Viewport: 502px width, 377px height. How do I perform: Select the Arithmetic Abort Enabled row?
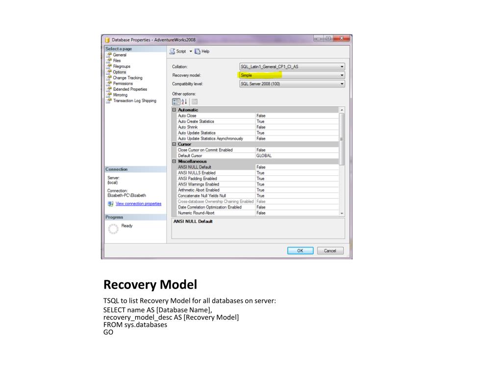pos(258,190)
